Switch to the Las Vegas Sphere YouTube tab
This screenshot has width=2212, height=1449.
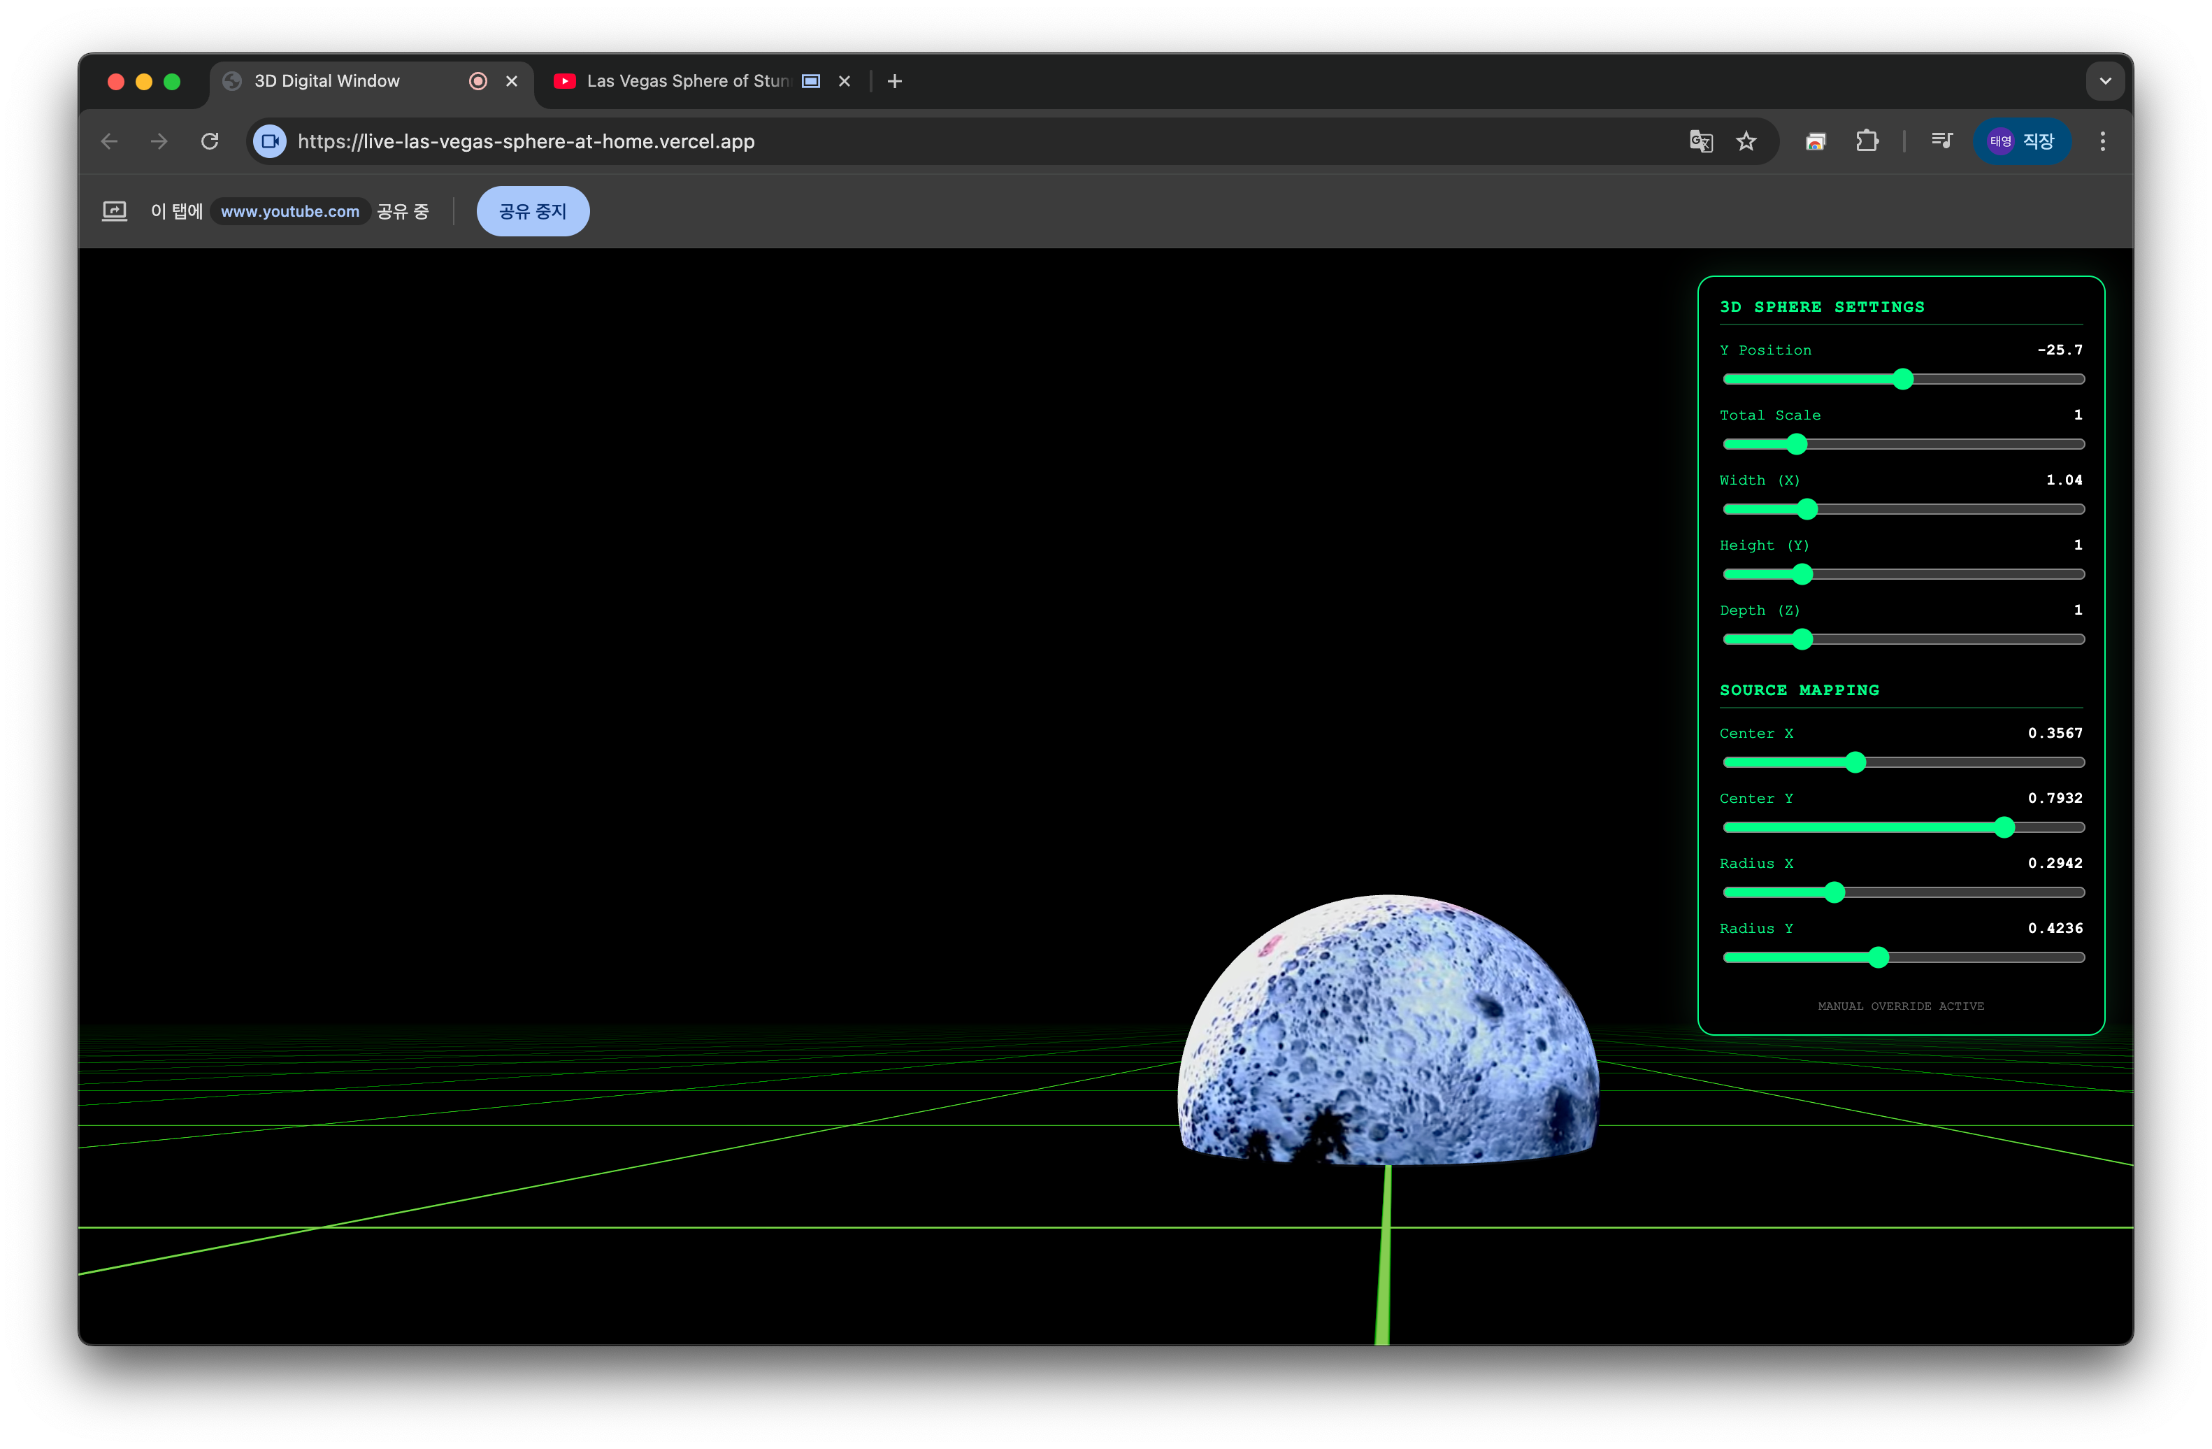pos(688,81)
